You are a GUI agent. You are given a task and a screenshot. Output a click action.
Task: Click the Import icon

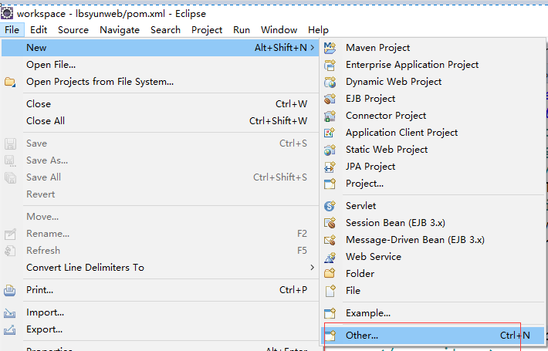coord(10,313)
